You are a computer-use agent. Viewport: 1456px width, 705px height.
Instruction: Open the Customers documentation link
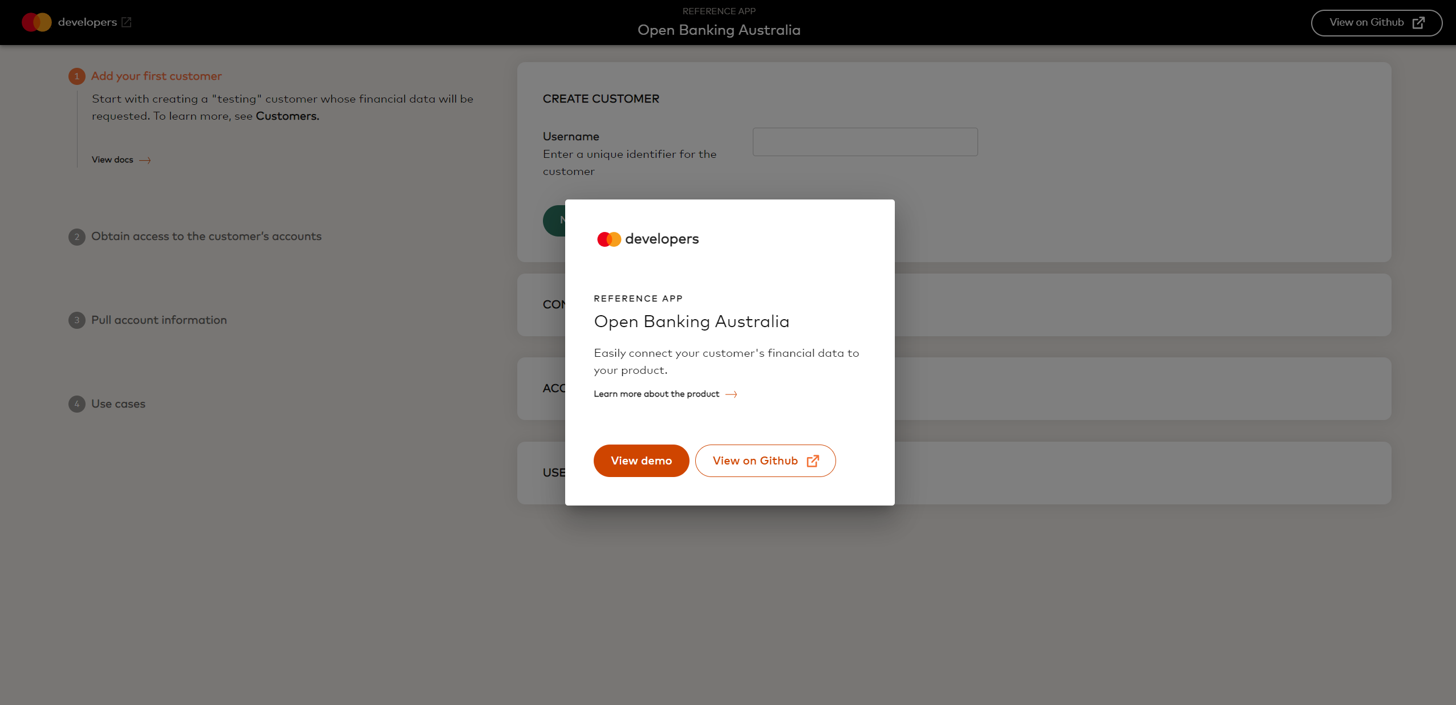(287, 116)
